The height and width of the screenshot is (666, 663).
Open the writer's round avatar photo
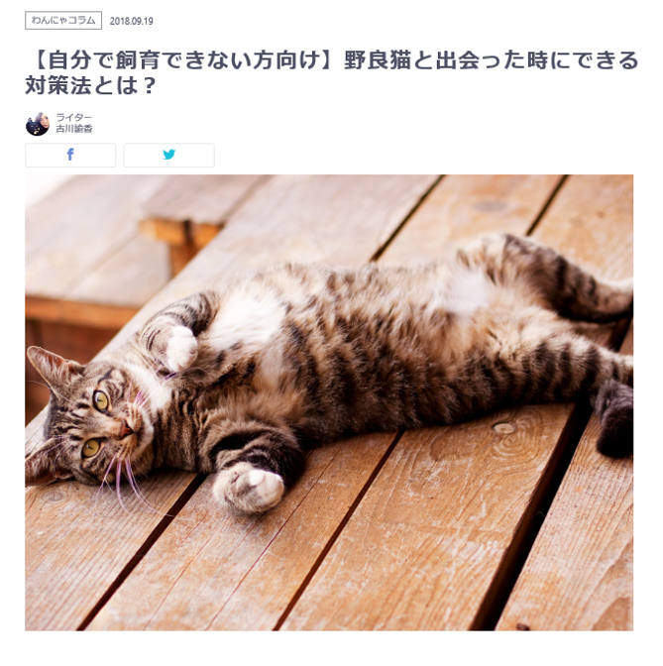38,124
